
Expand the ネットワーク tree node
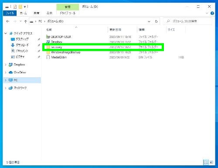6,88
